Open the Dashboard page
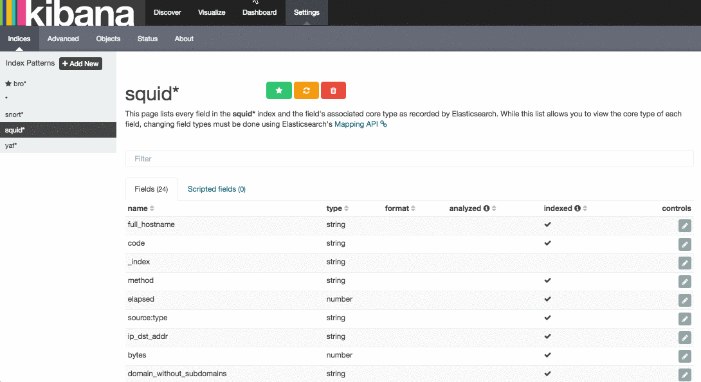Viewport: 701px width, 382px height. pyautogui.click(x=259, y=12)
